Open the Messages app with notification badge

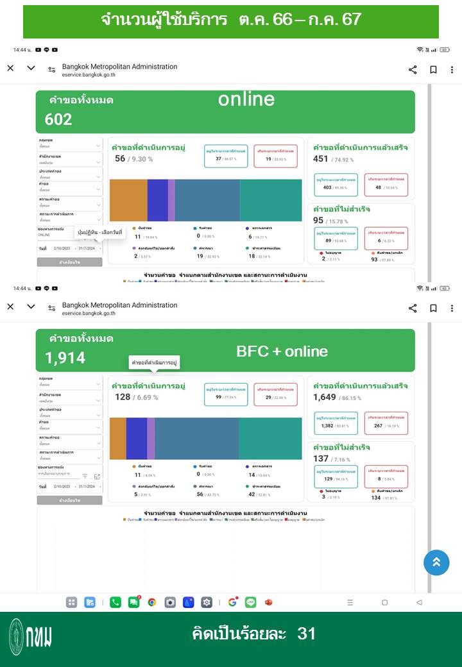point(133,602)
